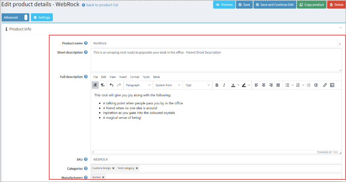Click the Preview button

(224, 5)
